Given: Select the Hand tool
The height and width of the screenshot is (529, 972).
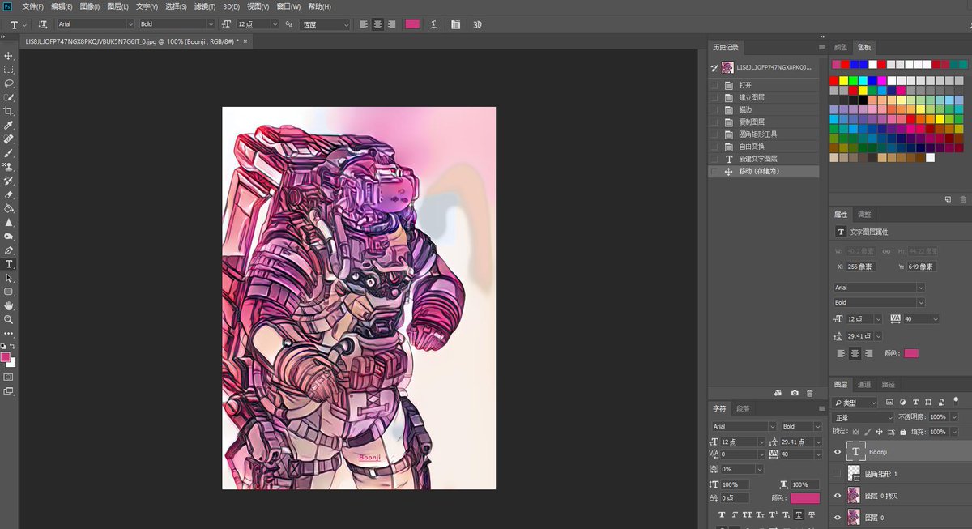Looking at the screenshot, I should click(9, 305).
